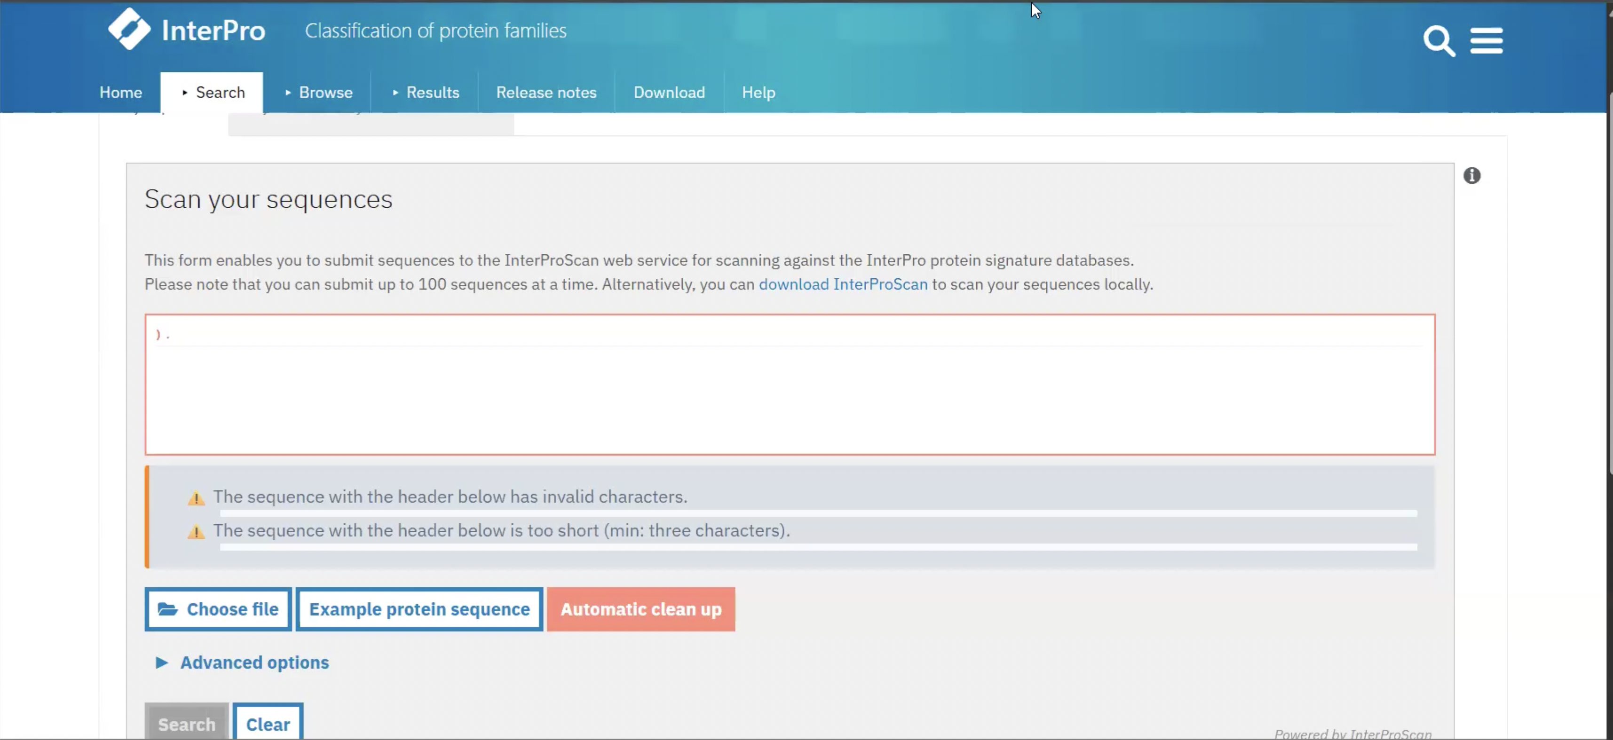This screenshot has height=740, width=1613.
Task: Open the Help menu item
Action: (758, 93)
